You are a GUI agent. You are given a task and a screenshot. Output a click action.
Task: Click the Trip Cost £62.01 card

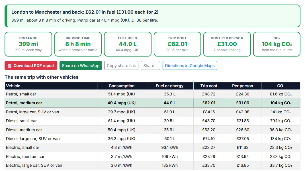coord(177,44)
